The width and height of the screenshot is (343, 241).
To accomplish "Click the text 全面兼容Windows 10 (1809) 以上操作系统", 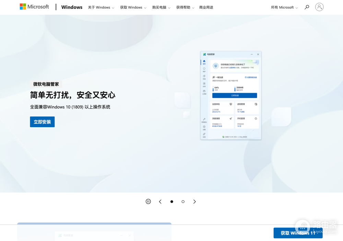I will click(70, 107).
